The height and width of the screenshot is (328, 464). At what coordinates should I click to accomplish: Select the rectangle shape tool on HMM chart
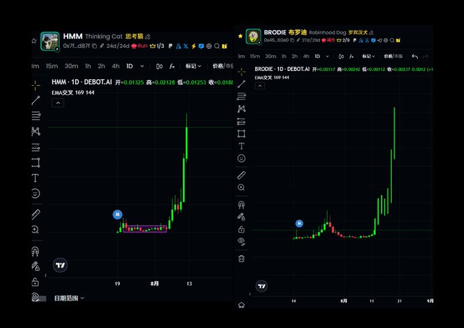(x=35, y=162)
